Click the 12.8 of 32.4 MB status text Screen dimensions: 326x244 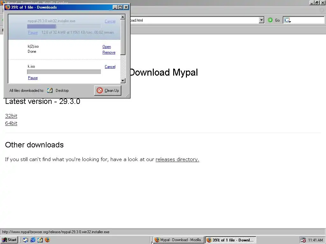78,32
